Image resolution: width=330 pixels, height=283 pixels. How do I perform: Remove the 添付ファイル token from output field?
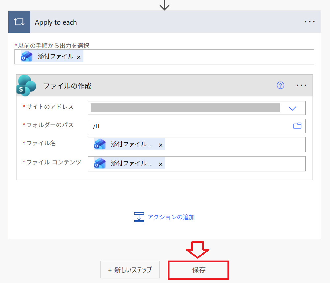(x=79, y=57)
